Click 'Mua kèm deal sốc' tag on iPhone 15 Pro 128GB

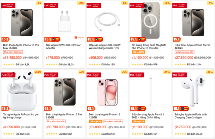pyautogui.click(x=184, y=52)
